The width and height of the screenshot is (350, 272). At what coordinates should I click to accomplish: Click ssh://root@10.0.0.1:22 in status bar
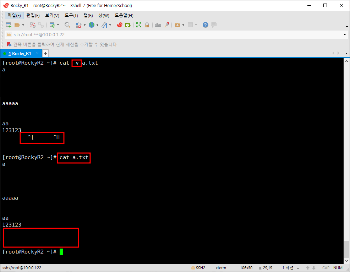click(22, 268)
